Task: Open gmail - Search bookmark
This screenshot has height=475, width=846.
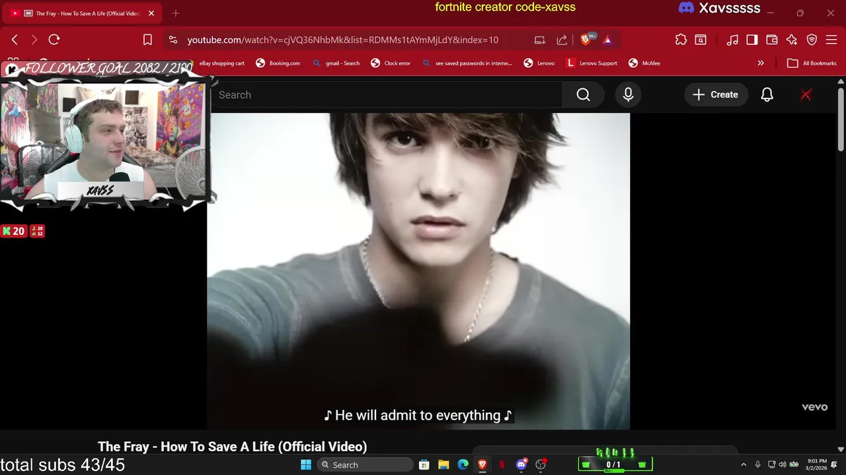Action: coord(336,63)
